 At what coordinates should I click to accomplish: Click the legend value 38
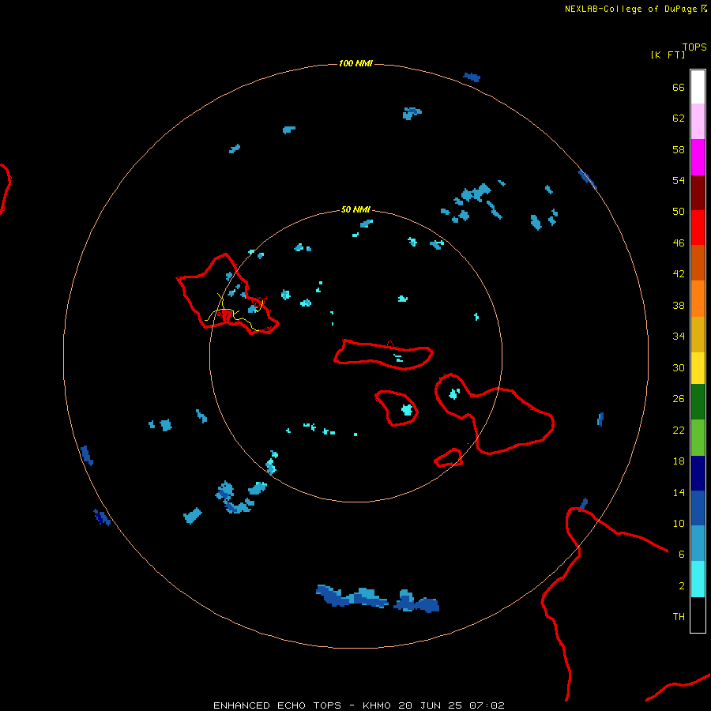pyautogui.click(x=679, y=305)
